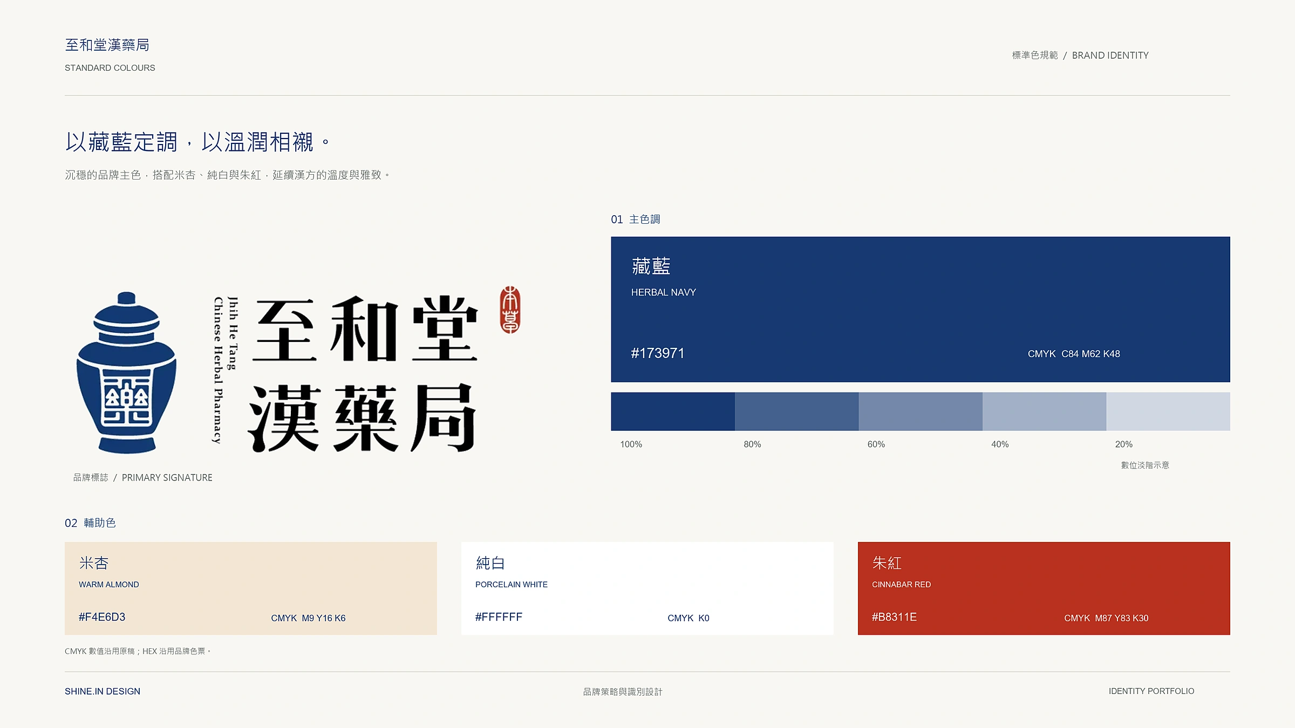Pick the 100% navy tint swatch
1295x728 pixels.
[673, 411]
